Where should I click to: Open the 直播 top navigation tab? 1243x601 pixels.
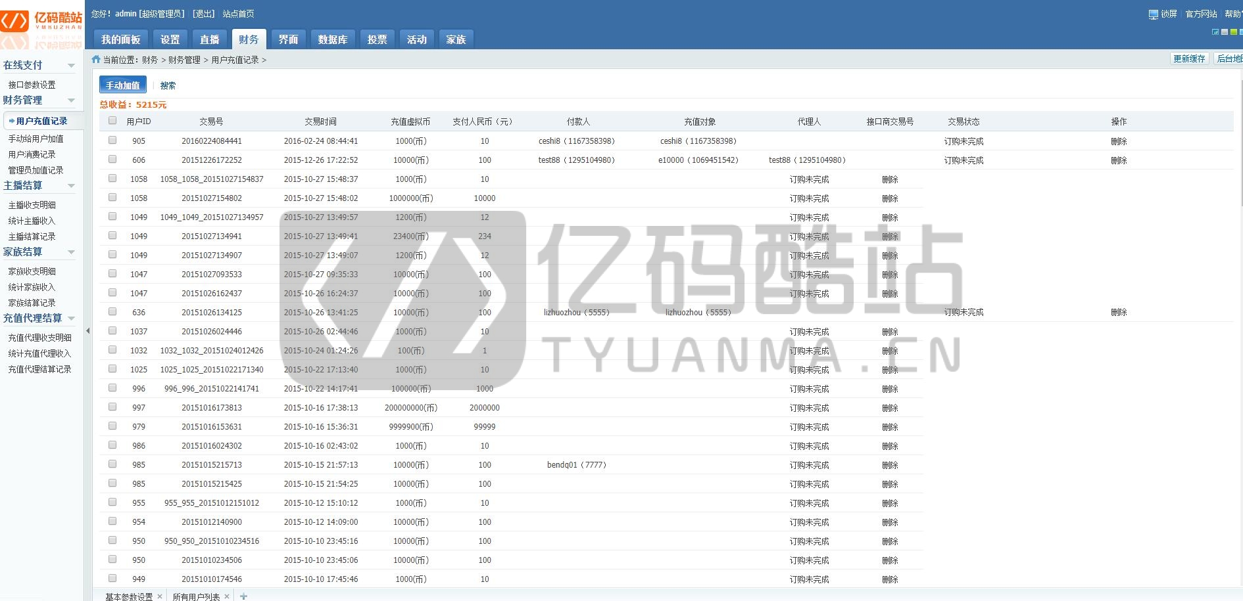pyautogui.click(x=209, y=39)
